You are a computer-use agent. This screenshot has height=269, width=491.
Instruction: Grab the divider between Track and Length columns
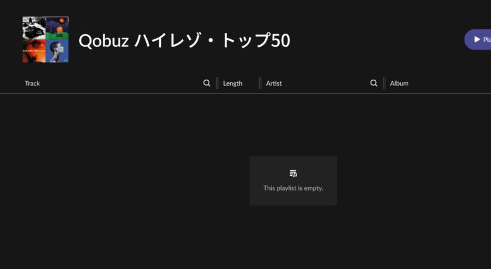pyautogui.click(x=217, y=83)
